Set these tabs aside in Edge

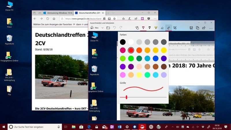click(40, 13)
